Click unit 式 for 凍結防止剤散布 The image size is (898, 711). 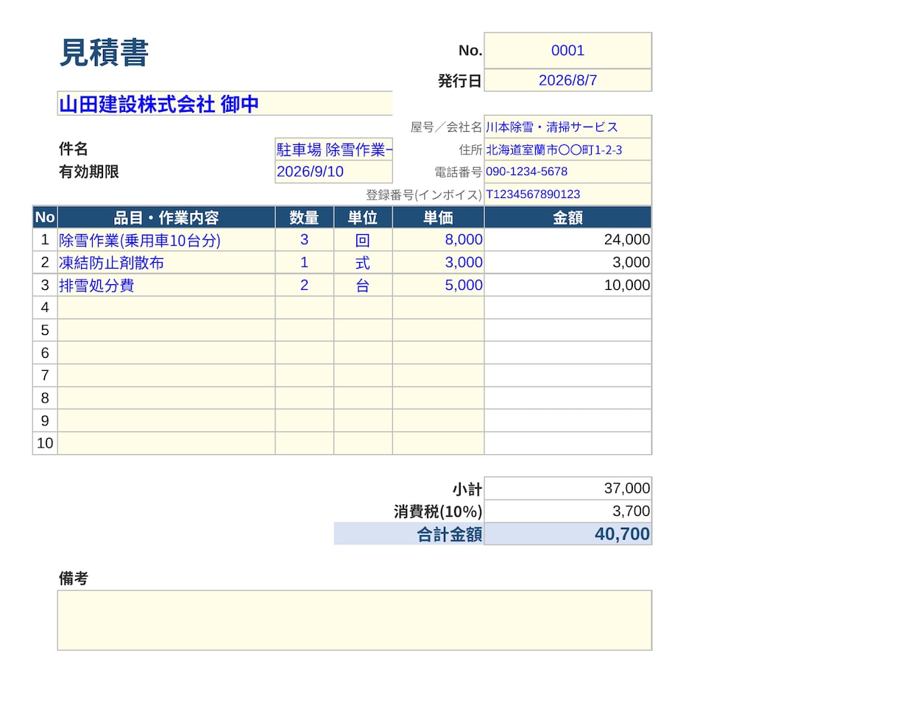coord(363,263)
